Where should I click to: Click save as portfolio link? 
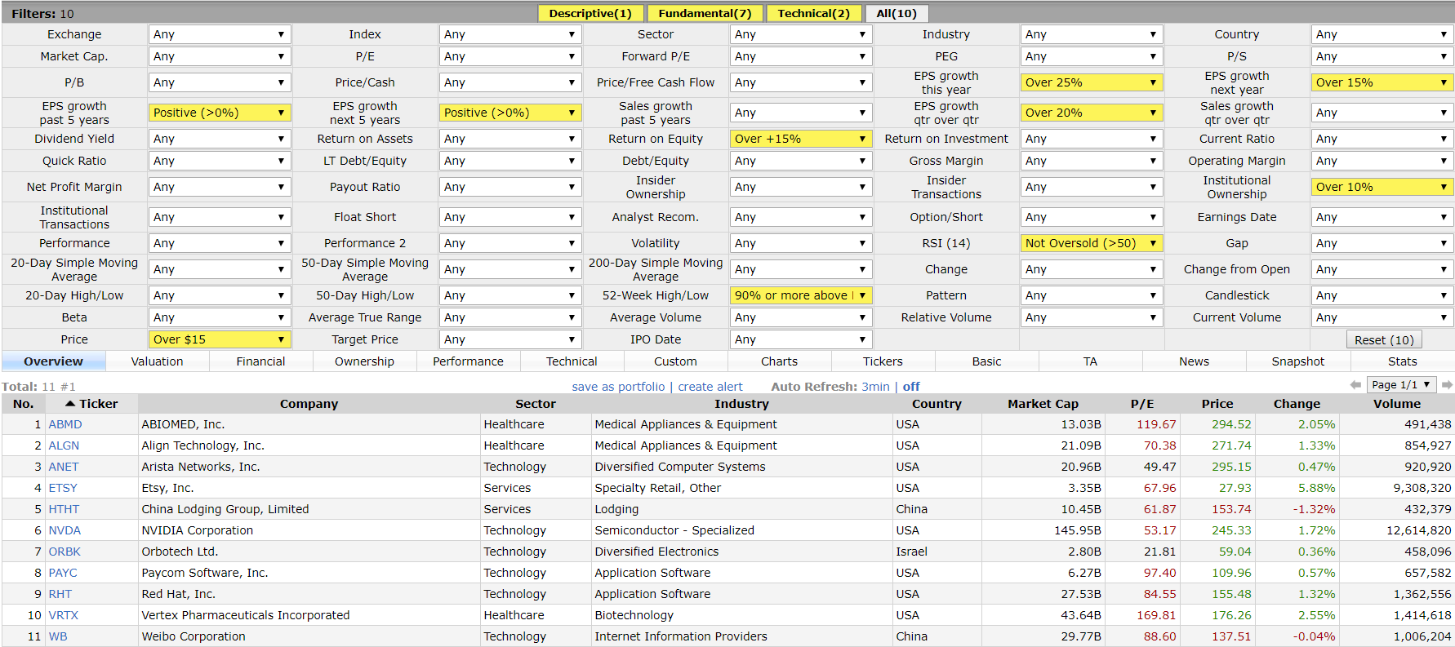(618, 387)
